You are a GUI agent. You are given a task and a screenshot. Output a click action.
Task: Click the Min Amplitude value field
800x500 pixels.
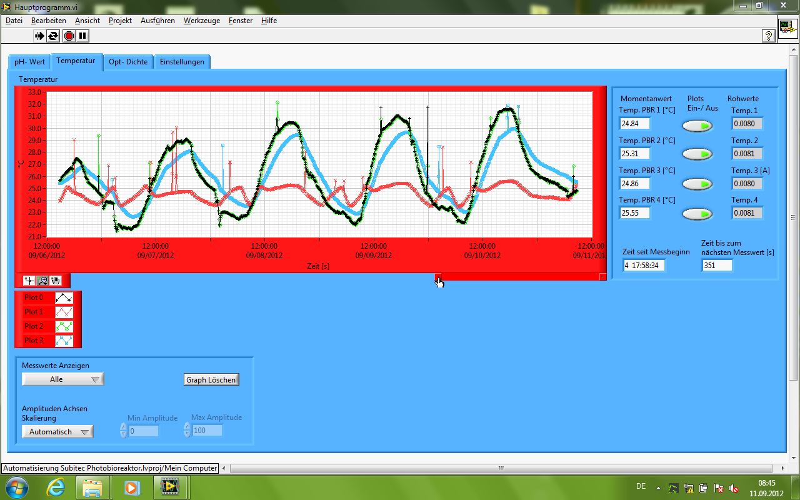tap(143, 431)
